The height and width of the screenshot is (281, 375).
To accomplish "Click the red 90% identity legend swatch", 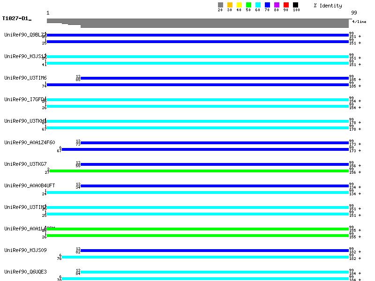I will (x=286, y=5).
